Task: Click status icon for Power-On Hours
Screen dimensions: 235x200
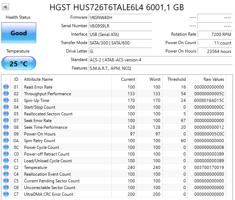Action: click(6, 134)
